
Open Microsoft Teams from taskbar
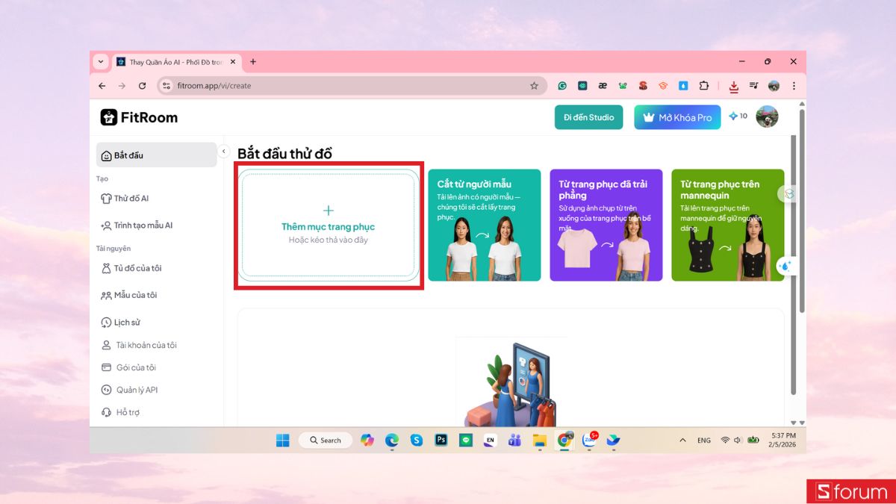514,441
